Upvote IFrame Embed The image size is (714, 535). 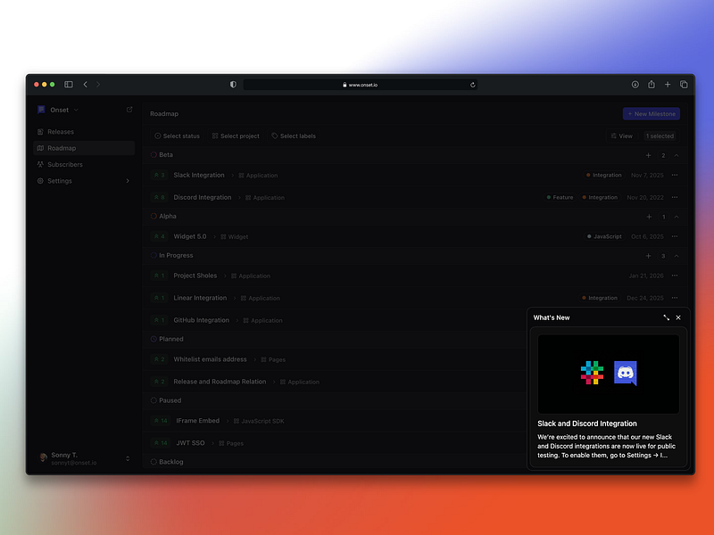pyautogui.click(x=161, y=421)
